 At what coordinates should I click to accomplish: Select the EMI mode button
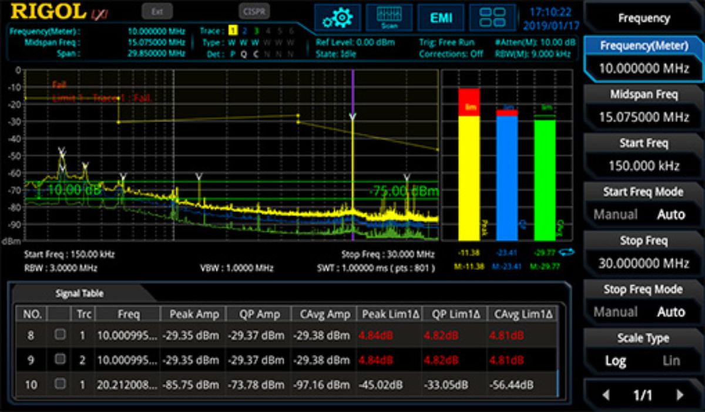point(441,18)
